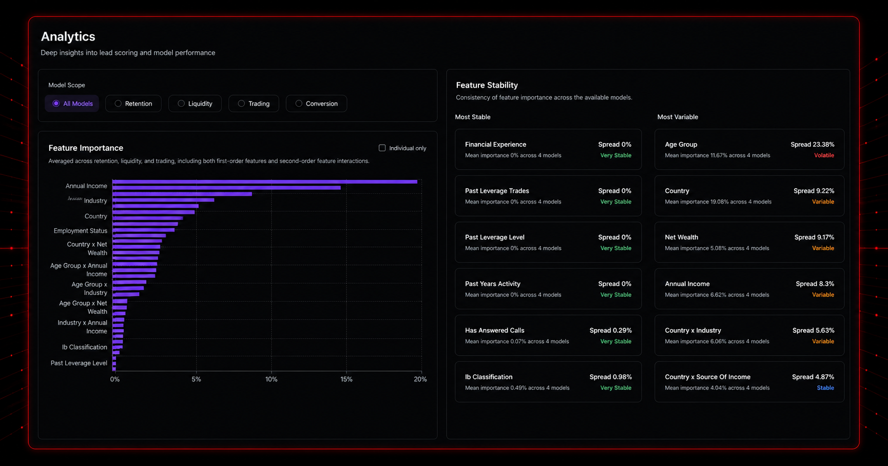The width and height of the screenshot is (888, 466).
Task: Open the Annual Income variable card
Action: (749, 289)
